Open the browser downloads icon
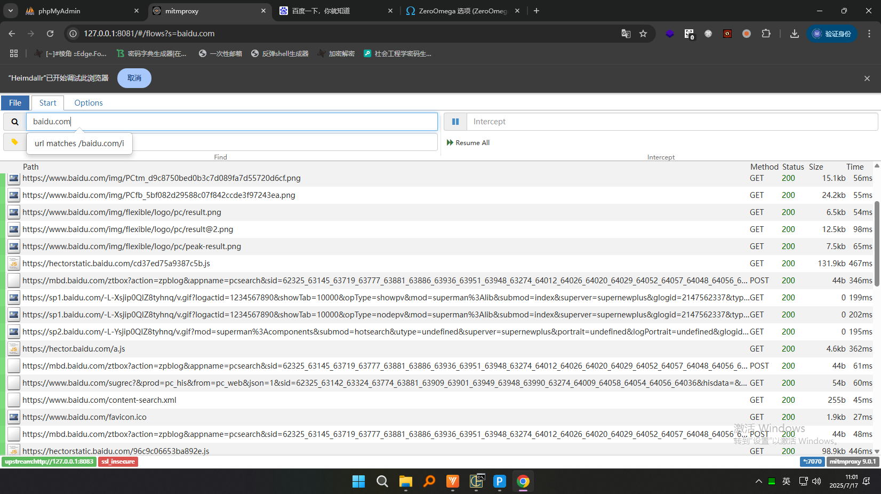Screen dimensions: 881x494 [x=795, y=34]
